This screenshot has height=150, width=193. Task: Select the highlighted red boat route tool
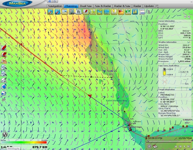pyautogui.click(x=4, y=55)
